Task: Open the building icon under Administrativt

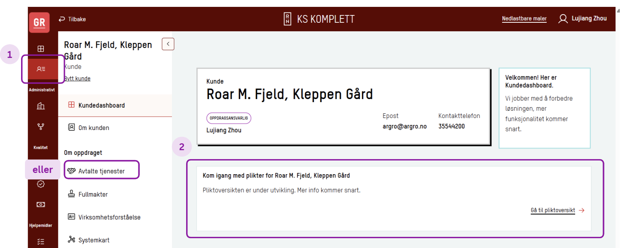Action: [x=41, y=106]
